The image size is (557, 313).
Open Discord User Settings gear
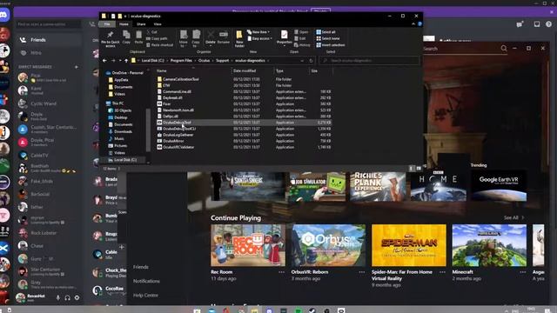click(77, 297)
